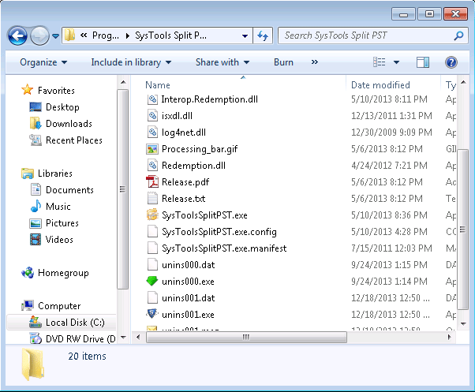
Task: Select the SysToolsSplitPST.exe application icon
Action: click(x=152, y=215)
